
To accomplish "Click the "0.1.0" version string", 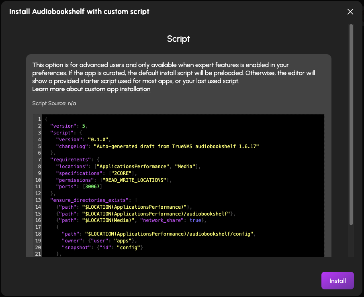I will [98, 140].
